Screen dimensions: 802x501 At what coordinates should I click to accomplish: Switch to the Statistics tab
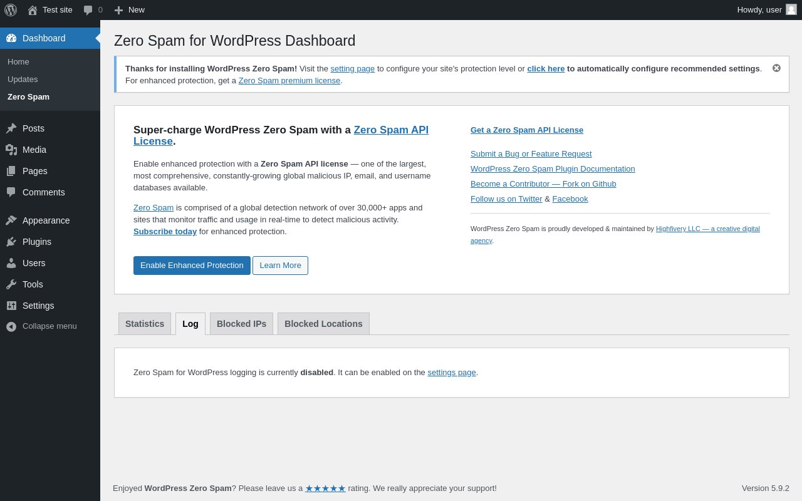click(145, 324)
